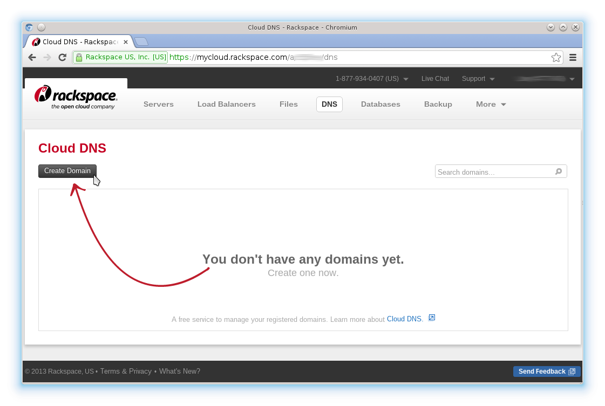Go to Load Balancers
This screenshot has height=406, width=605.
(227, 104)
